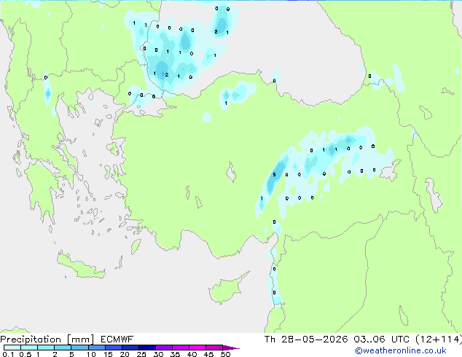Click the 45–50 mm legend color segment
Screen dimensions: 462x357
pos(214,348)
